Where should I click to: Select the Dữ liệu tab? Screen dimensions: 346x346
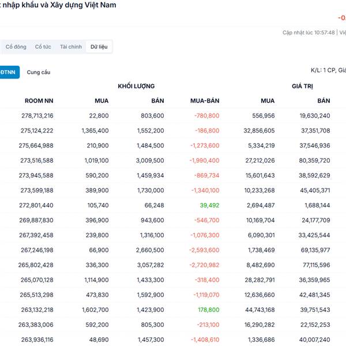click(x=100, y=47)
